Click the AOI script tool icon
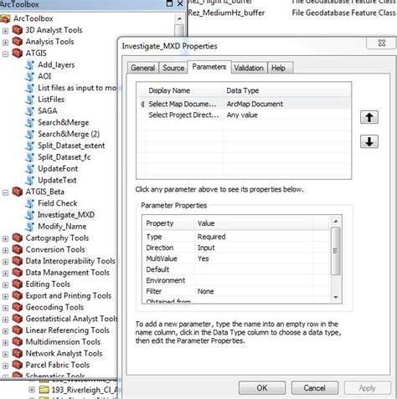Screen dimensions: 397x399 pos(29,76)
